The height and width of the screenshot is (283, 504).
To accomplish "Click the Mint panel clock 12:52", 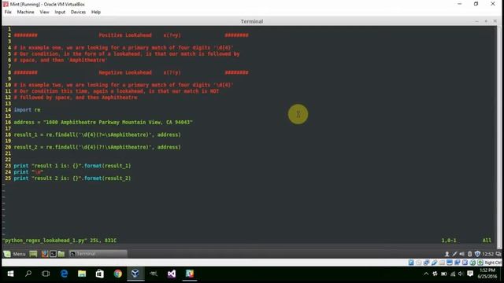I will click(487, 254).
